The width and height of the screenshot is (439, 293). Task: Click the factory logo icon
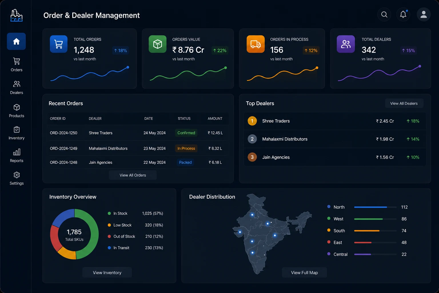click(x=17, y=15)
